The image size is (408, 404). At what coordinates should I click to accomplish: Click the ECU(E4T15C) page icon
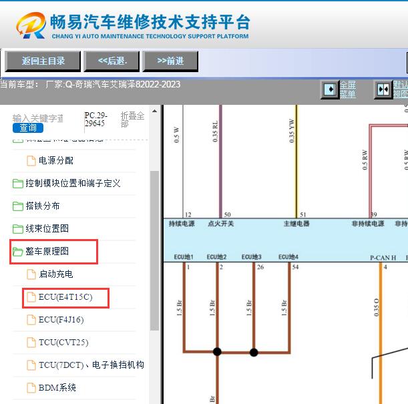pyautogui.click(x=31, y=296)
